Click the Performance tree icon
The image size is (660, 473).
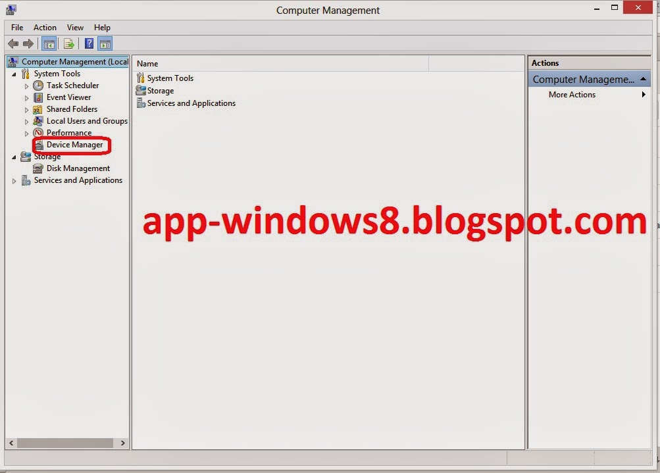tap(38, 133)
